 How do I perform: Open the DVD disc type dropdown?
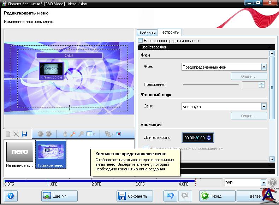pyautogui.click(x=263, y=182)
